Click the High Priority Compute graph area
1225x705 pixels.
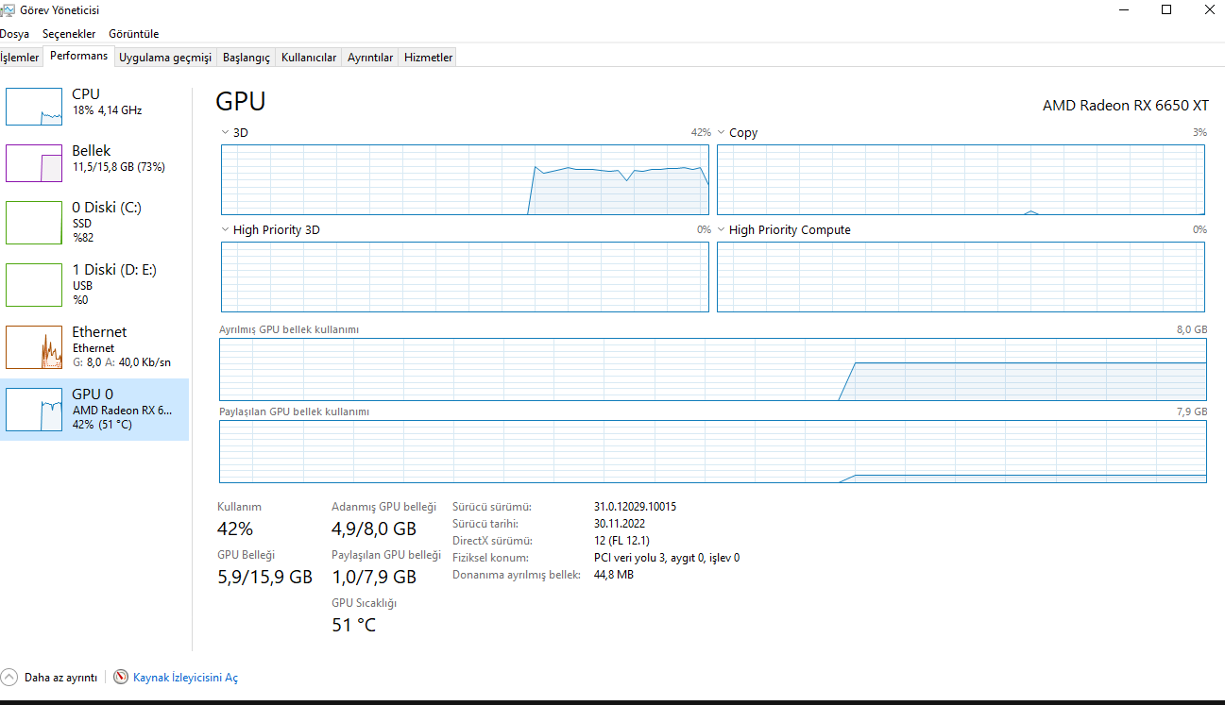click(x=961, y=277)
